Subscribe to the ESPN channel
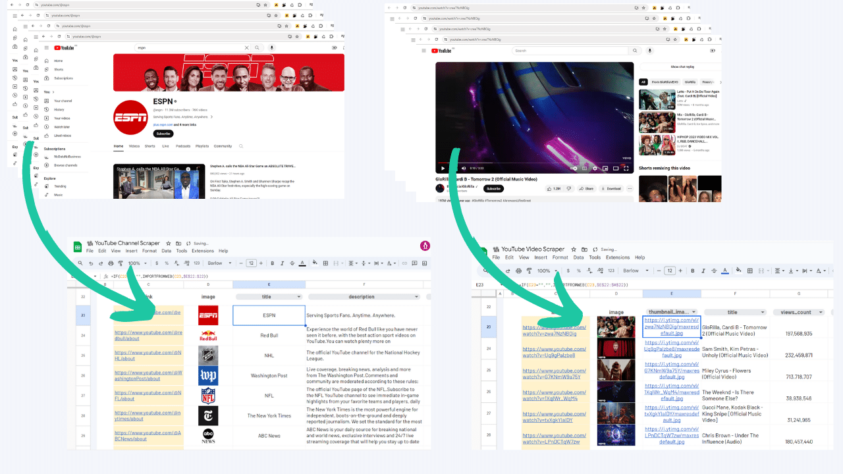This screenshot has height=474, width=843. 163,134
